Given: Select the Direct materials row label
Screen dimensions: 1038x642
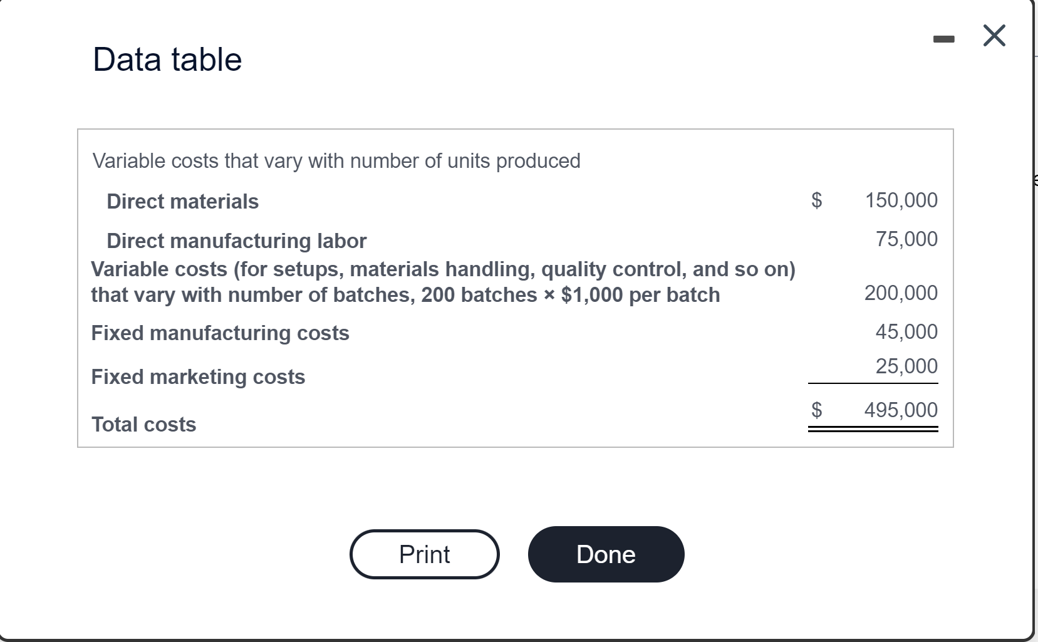Looking at the screenshot, I should click(x=182, y=202).
